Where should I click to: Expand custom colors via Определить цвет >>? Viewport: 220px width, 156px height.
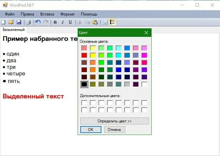click(115, 121)
